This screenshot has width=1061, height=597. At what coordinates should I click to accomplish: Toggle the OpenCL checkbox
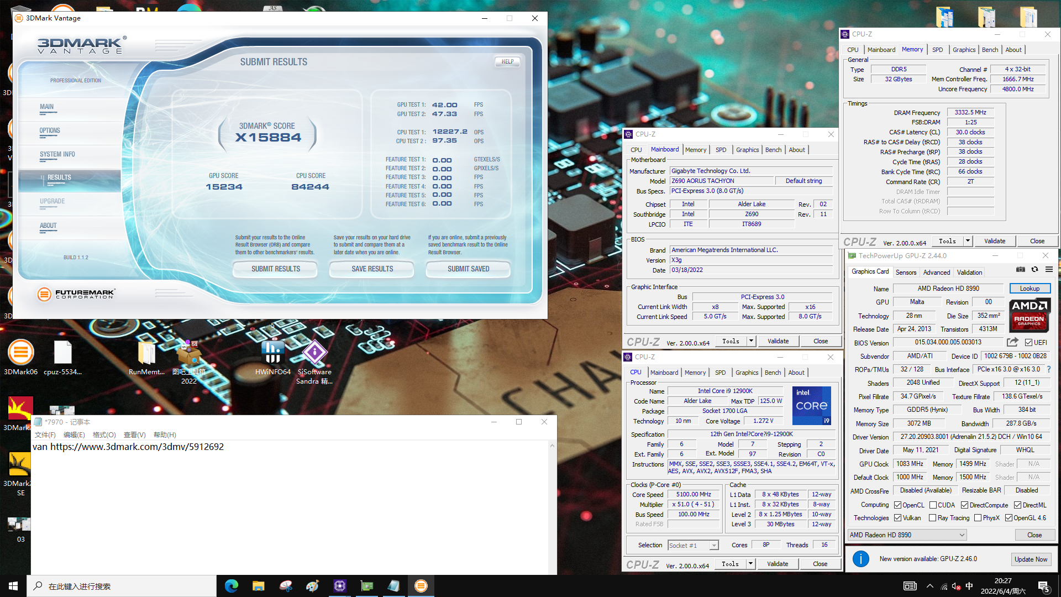coord(898,505)
